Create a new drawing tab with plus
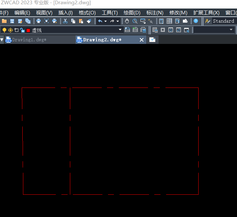 point(152,40)
